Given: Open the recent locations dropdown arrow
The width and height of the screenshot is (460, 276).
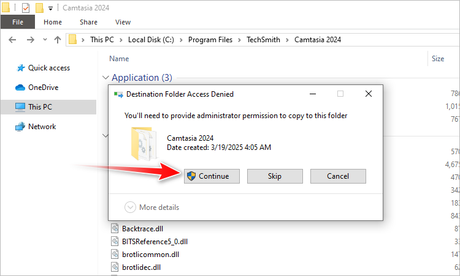Looking at the screenshot, I should (x=45, y=40).
